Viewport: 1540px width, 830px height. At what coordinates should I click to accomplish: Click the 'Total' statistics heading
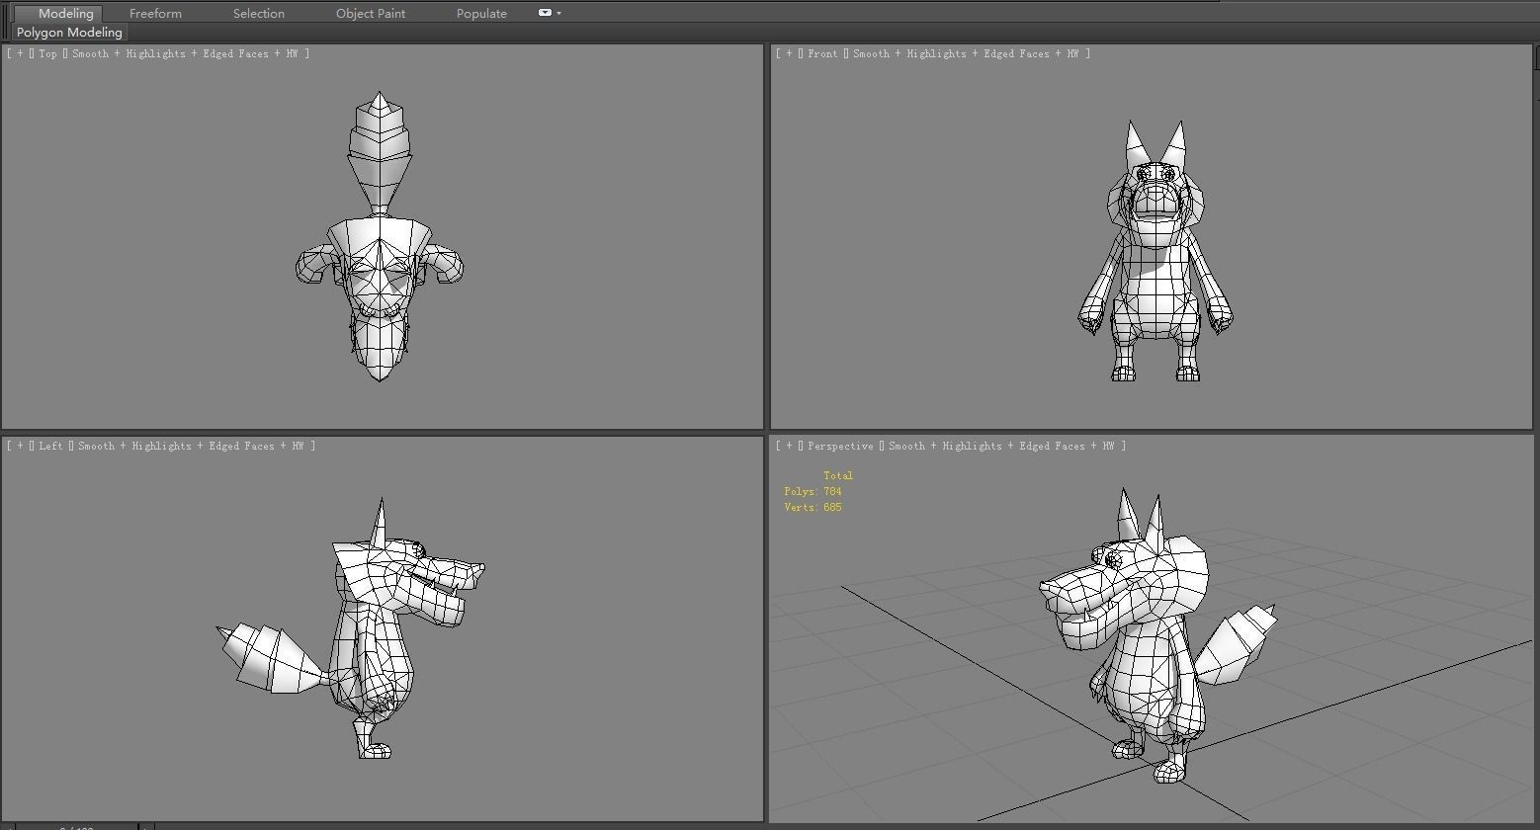(838, 475)
